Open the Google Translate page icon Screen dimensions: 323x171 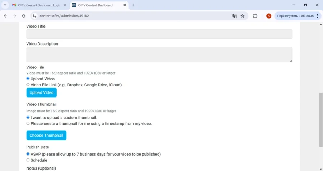pos(234,16)
